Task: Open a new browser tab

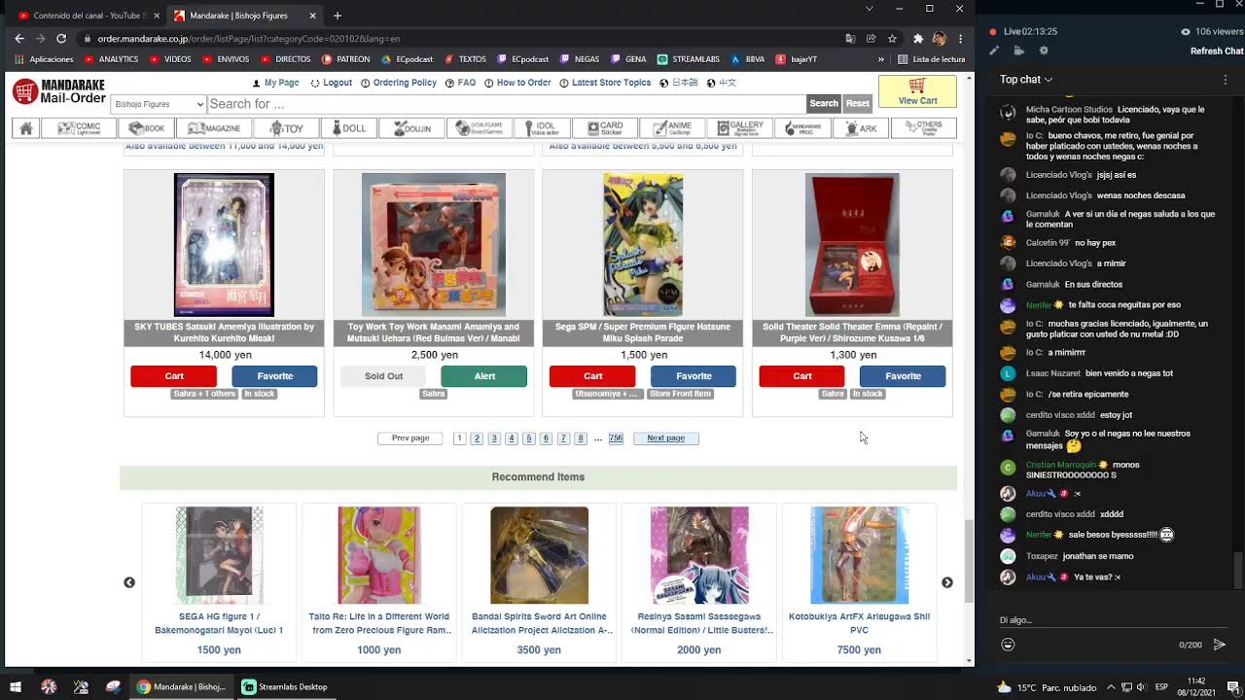Action: click(x=338, y=16)
